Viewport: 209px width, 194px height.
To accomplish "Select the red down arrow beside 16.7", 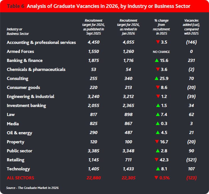I will coord(157,142).
